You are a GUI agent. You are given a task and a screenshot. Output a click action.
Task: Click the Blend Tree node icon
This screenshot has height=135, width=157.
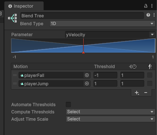click(12, 18)
